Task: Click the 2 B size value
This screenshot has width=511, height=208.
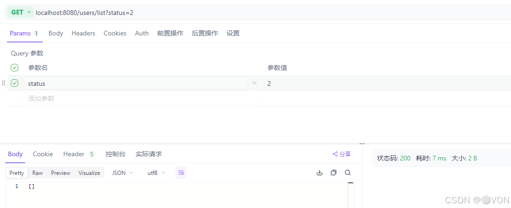Action: tap(473, 158)
